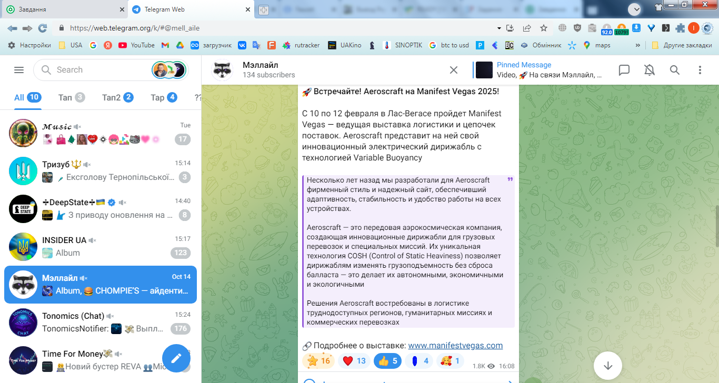The image size is (719, 383).
Task: Search within the Мэллайл channel
Action: coord(675,70)
